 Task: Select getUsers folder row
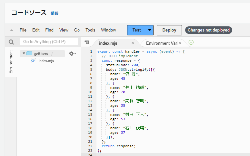[x=42, y=54]
